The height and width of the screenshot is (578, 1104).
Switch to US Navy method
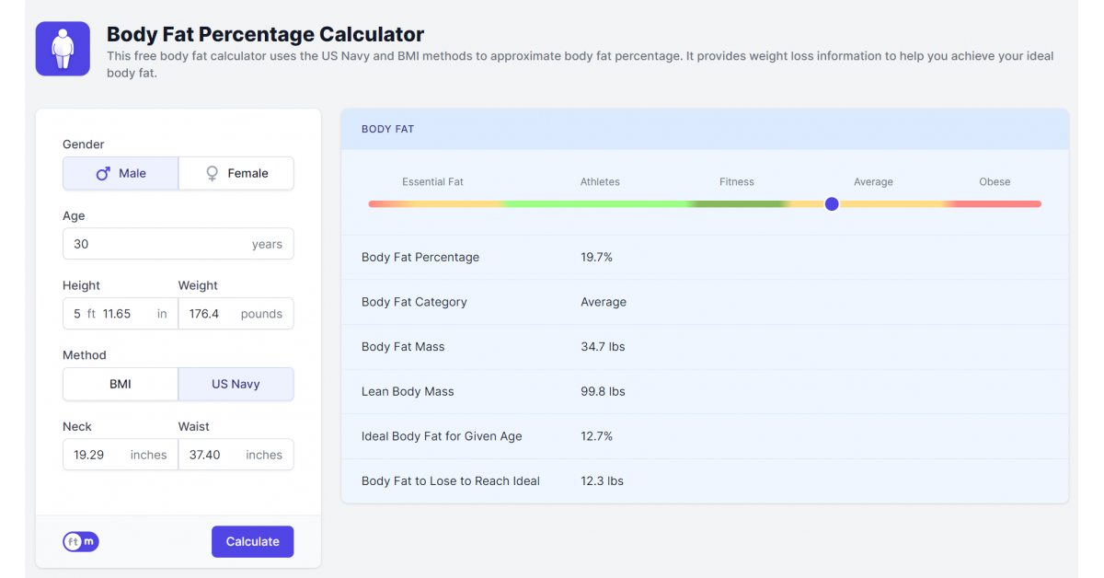coord(236,384)
